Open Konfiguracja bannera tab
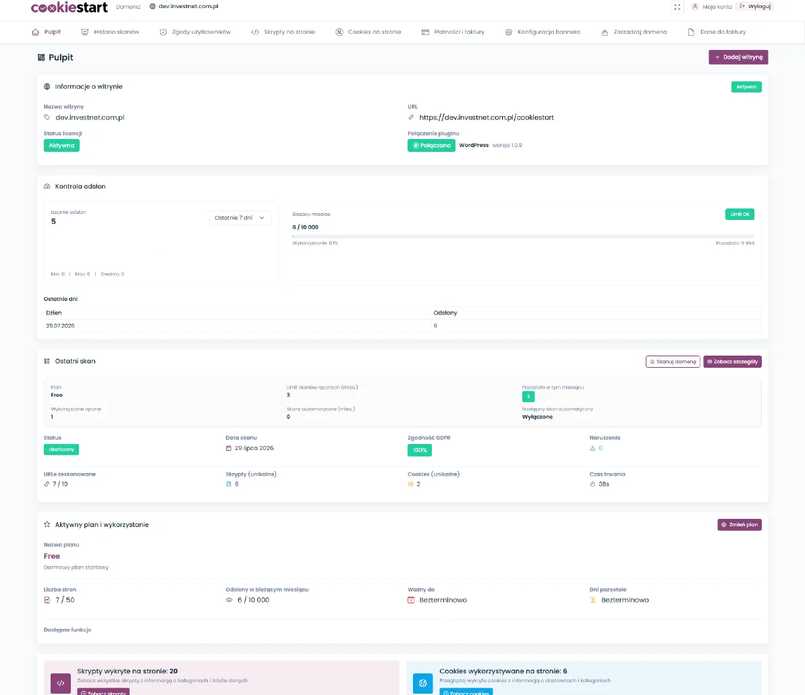The image size is (805, 695). click(x=543, y=32)
